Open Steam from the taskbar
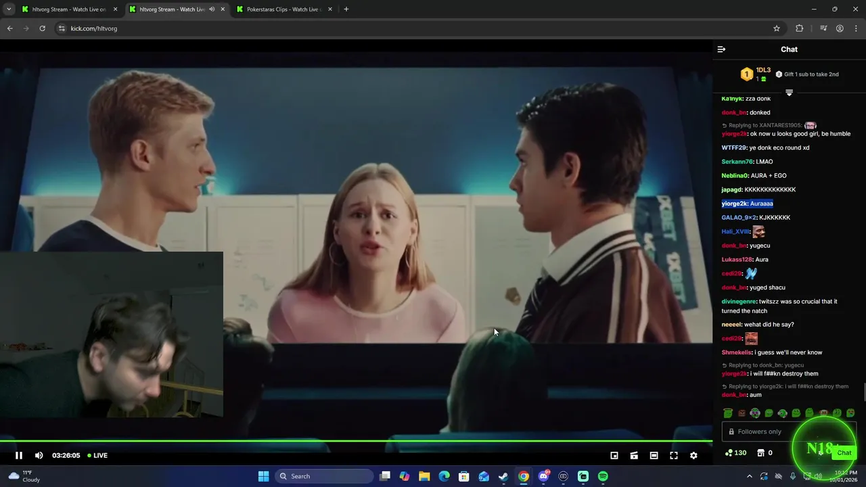The image size is (866, 487). coord(503,476)
